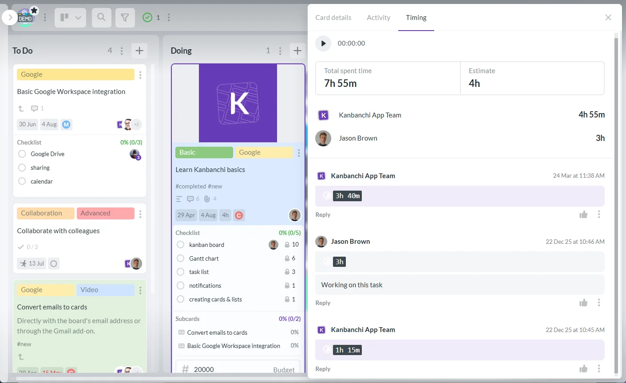Check the task list checklist item
626x383 pixels.
coord(180,272)
